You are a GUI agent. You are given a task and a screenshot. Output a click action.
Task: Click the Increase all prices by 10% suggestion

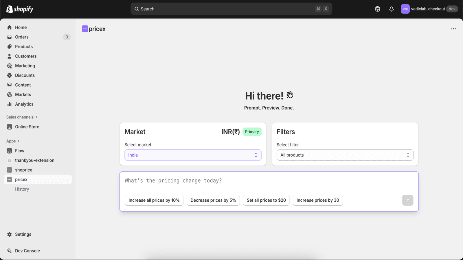point(154,200)
